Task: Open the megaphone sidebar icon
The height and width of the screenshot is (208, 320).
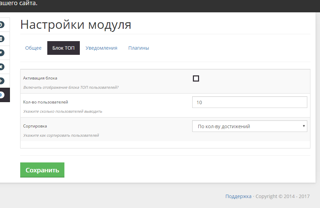Action: tap(2, 67)
